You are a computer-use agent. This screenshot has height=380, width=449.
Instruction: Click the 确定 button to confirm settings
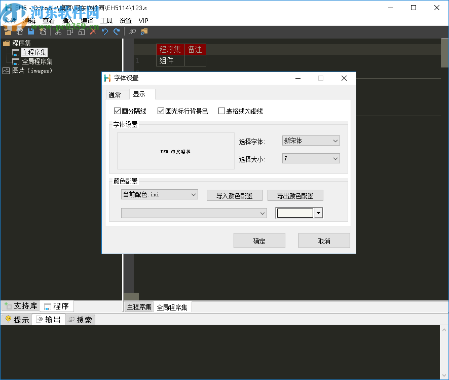click(259, 240)
